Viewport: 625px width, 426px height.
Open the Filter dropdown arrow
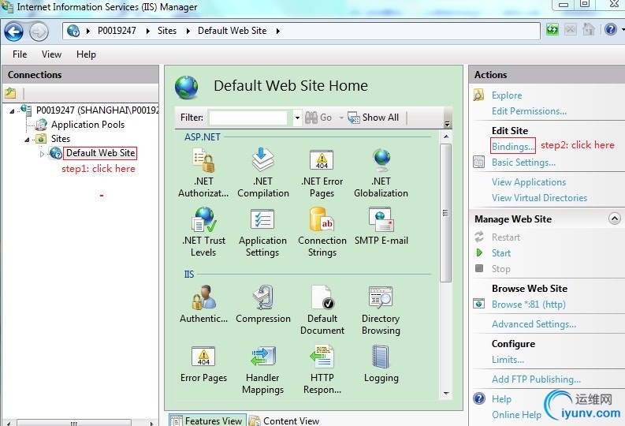[x=297, y=118]
